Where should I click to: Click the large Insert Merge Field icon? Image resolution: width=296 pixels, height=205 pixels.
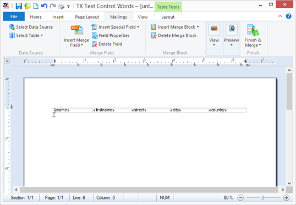(x=76, y=30)
